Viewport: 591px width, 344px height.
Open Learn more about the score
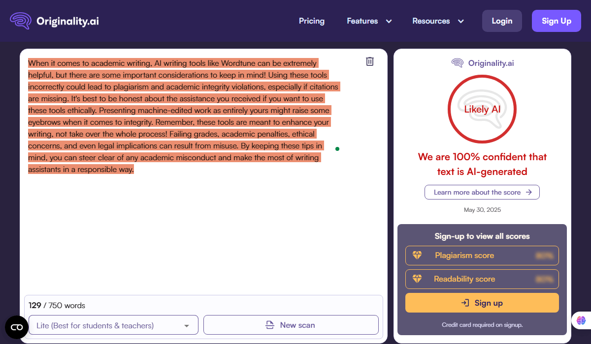click(482, 192)
